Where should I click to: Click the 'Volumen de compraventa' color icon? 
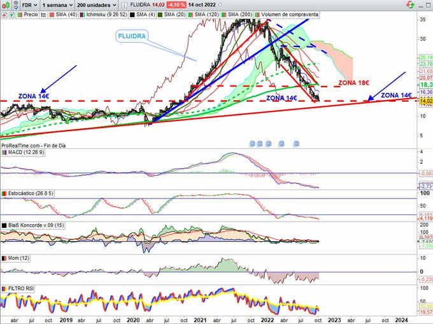coord(257,15)
